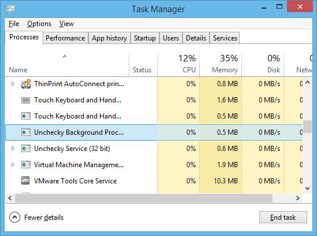Click the icon of the Touch Keyboard row using 0.5 MB
Image resolution: width=317 pixels, height=236 pixels.
[26, 116]
